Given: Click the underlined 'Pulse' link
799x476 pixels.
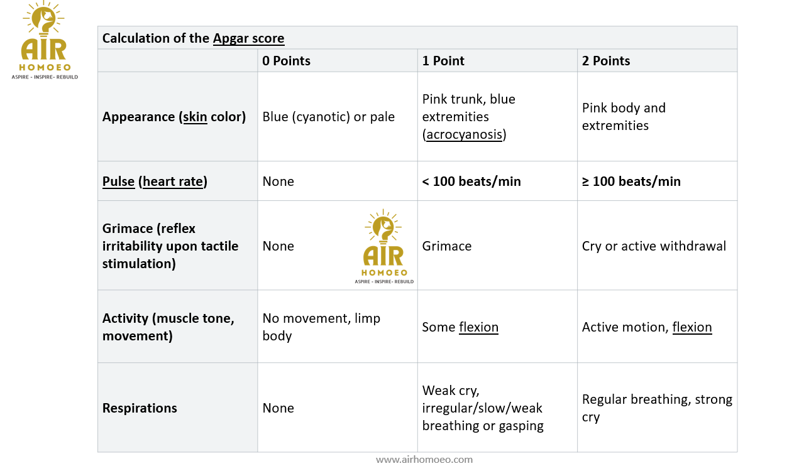Looking at the screenshot, I should point(119,181).
